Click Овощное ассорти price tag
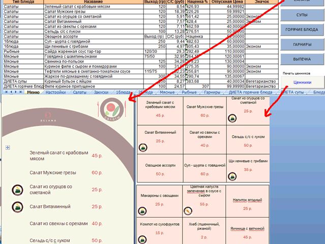The width and height of the screenshot is (325, 244). point(160,168)
